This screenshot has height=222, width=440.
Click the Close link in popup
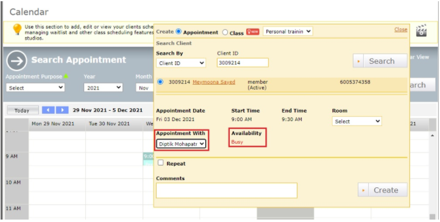[401, 29]
